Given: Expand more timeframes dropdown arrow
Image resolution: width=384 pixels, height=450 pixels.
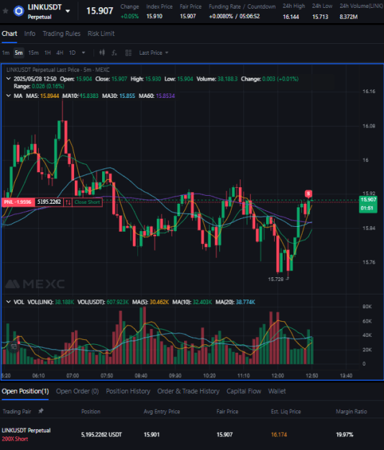Looking at the screenshot, I should (83, 53).
